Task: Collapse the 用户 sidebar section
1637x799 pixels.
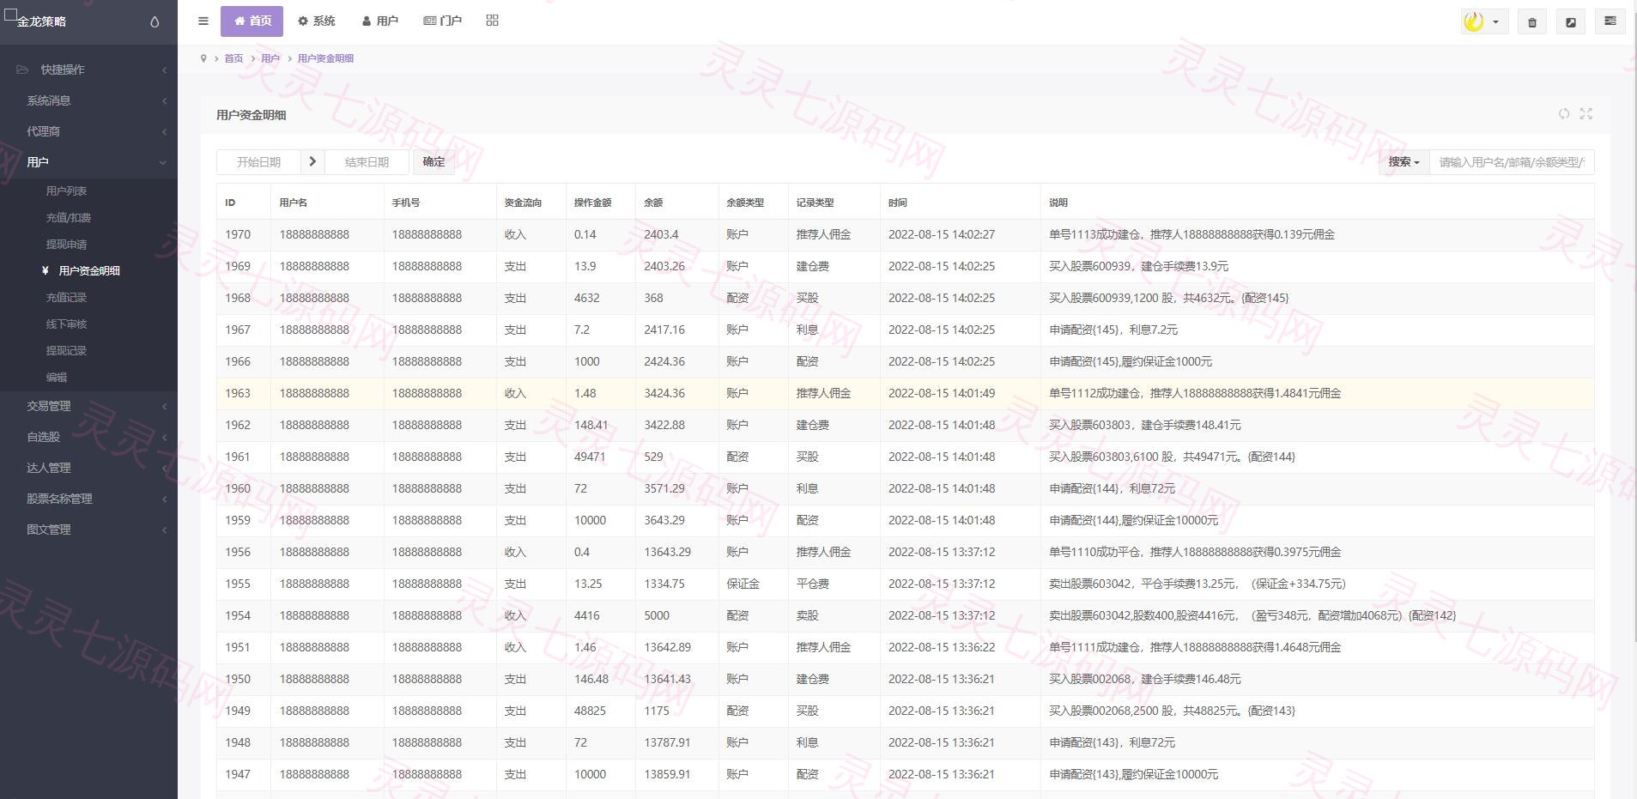Action: 88,162
